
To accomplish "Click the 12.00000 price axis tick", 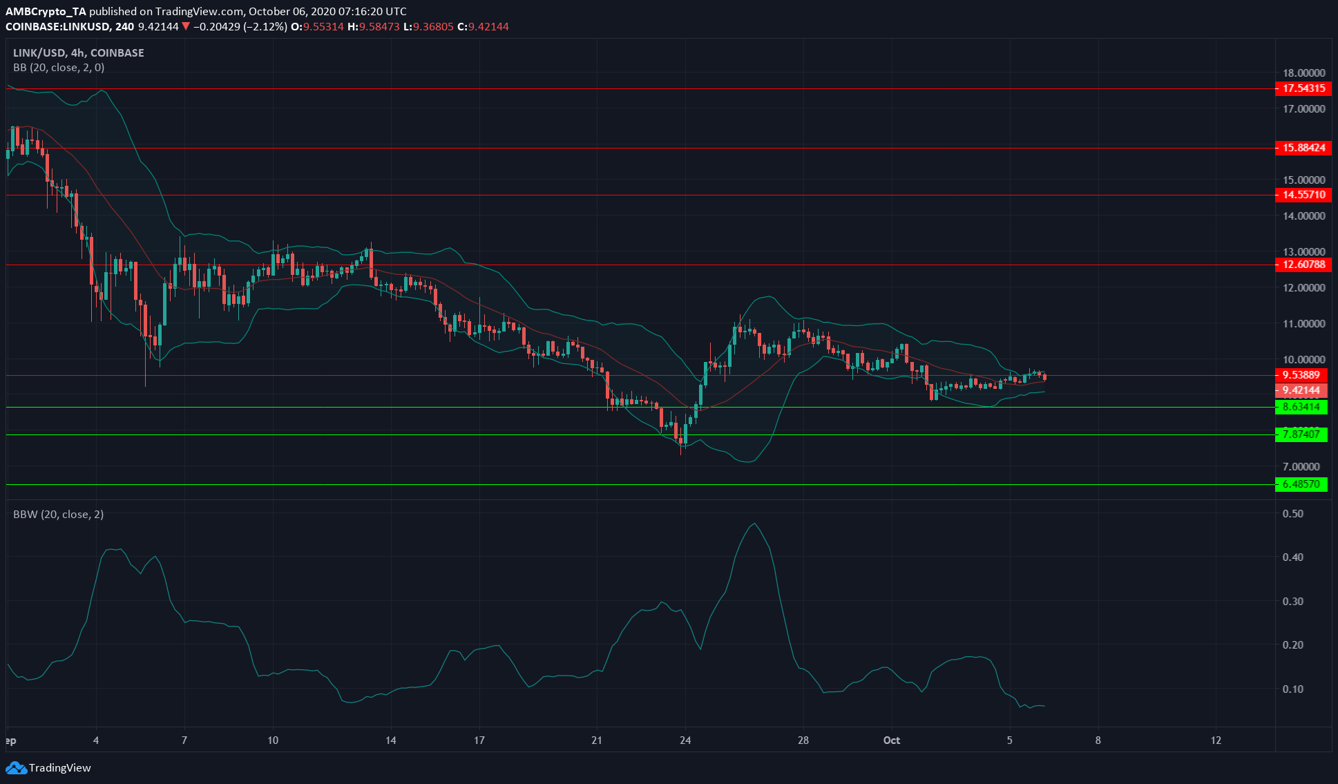I will click(x=1303, y=287).
